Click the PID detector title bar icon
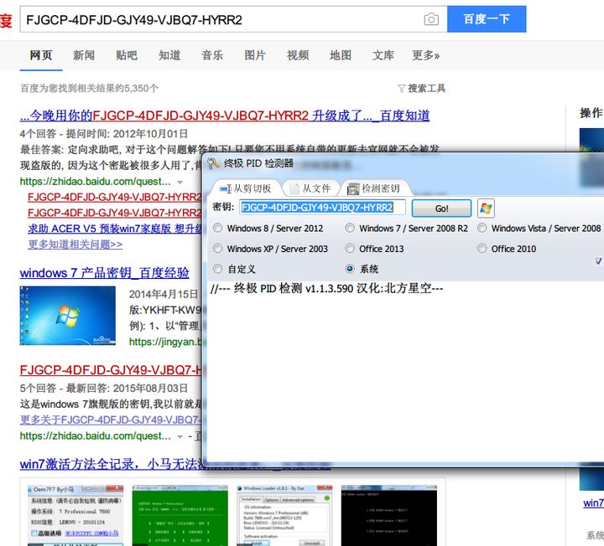This screenshot has height=546, width=604. click(x=213, y=163)
